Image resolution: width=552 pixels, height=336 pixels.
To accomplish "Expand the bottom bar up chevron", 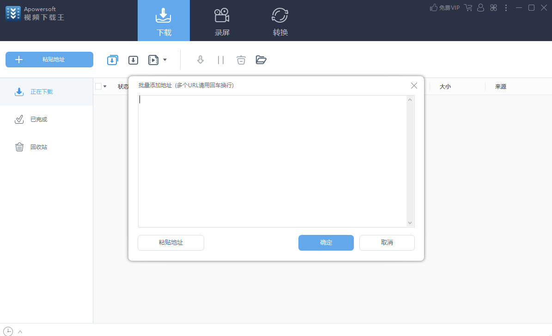I will [x=20, y=332].
